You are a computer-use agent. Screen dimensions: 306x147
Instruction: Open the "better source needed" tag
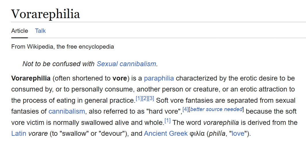tap(216, 109)
